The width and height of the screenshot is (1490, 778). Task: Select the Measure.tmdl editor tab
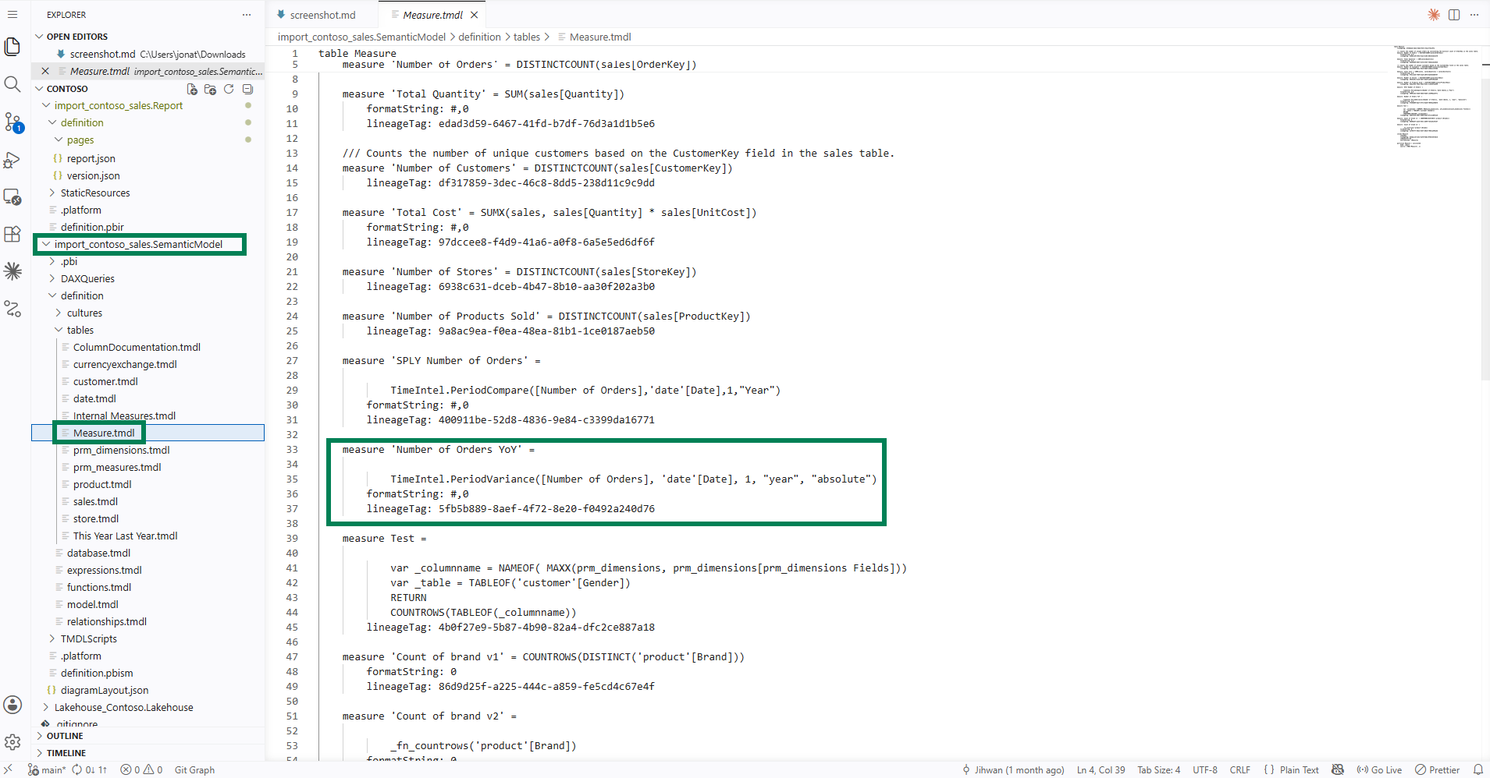tap(432, 15)
